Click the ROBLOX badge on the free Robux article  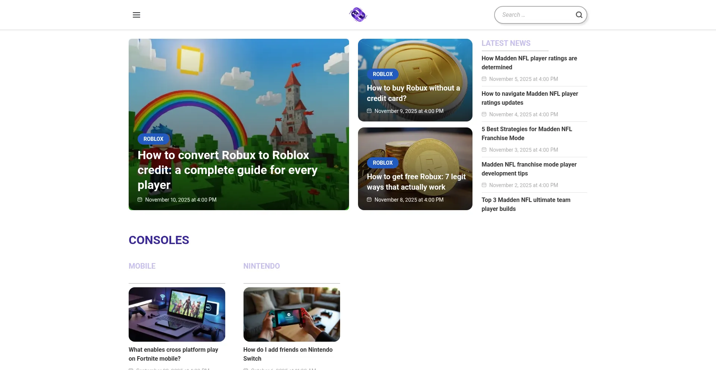(x=383, y=163)
